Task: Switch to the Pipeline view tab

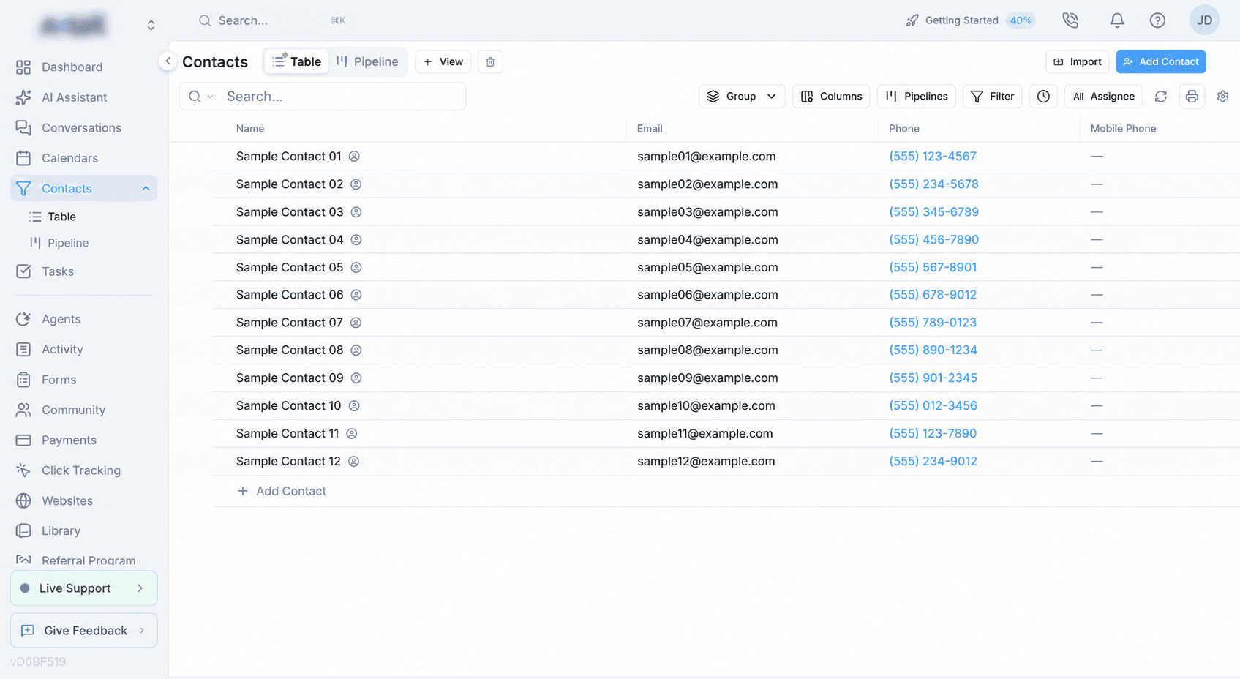Action: [x=367, y=61]
